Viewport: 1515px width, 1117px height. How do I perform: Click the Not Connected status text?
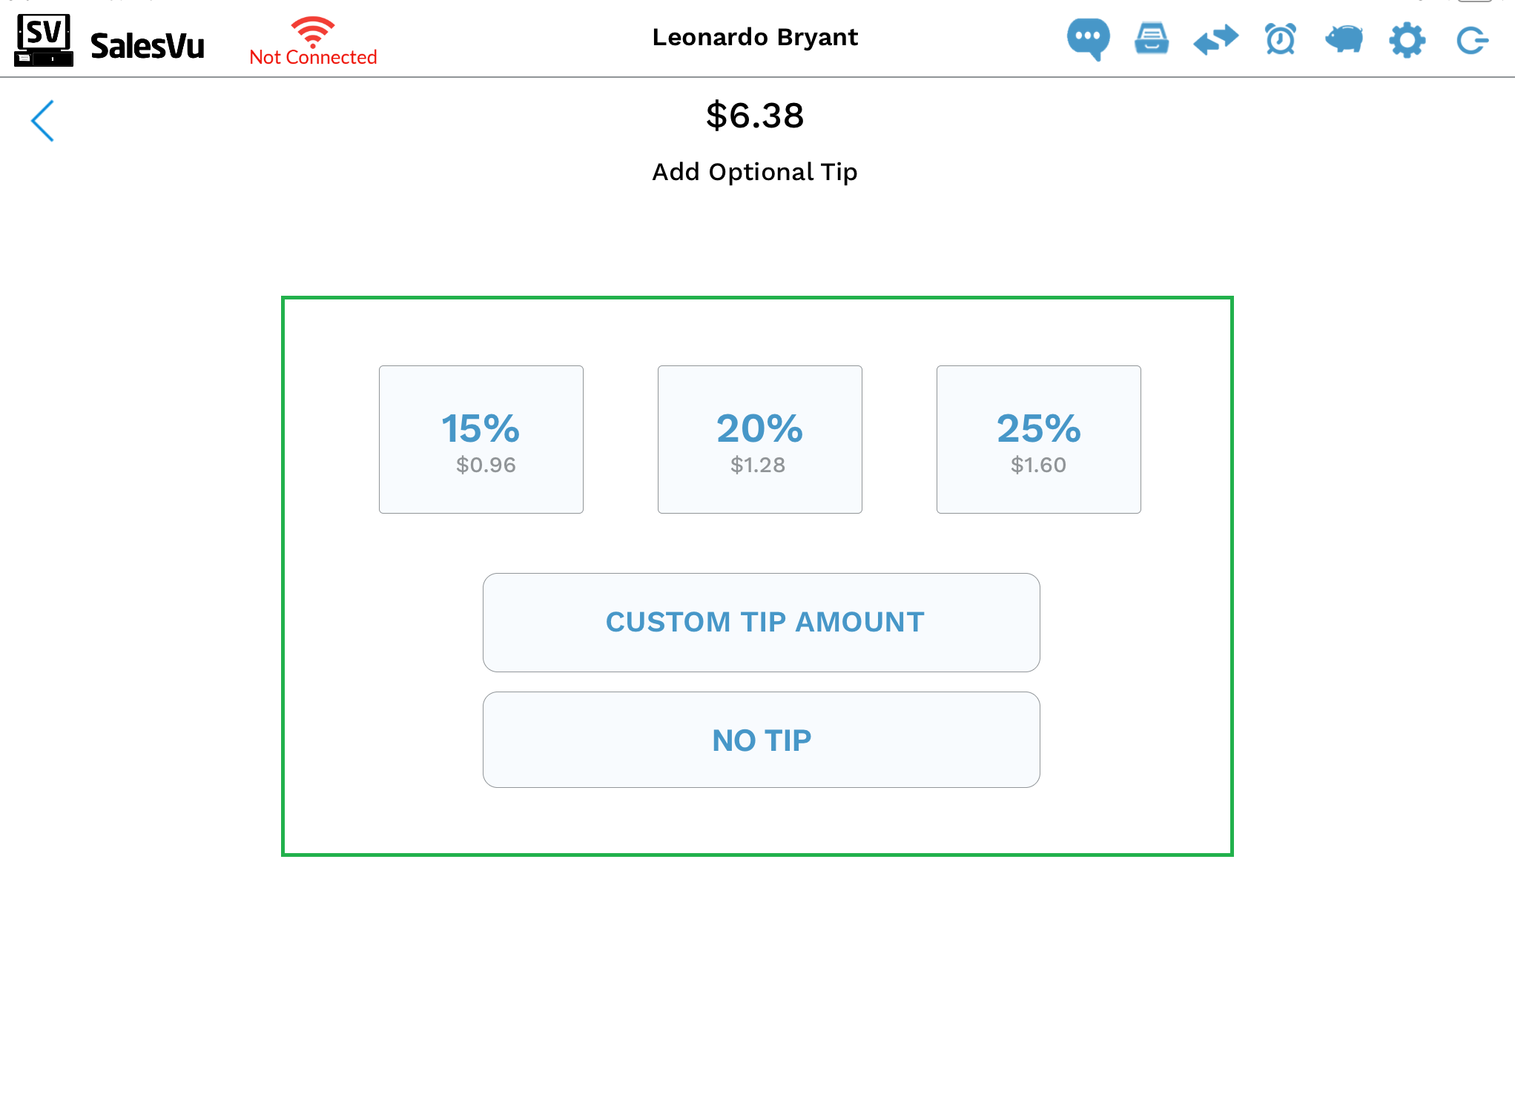click(313, 58)
